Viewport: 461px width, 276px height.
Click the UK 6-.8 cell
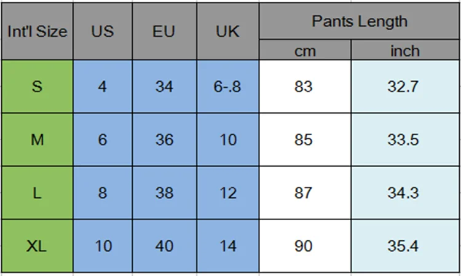click(227, 87)
